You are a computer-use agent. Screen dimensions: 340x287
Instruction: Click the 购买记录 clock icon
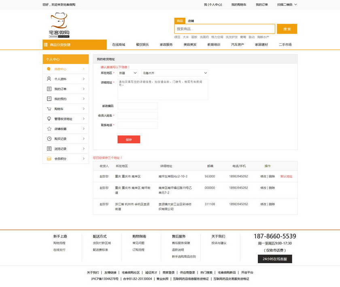pos(49,139)
